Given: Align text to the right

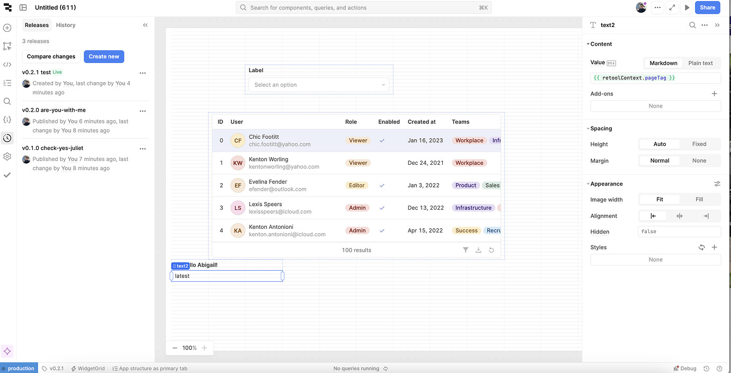Looking at the screenshot, I should (706, 216).
